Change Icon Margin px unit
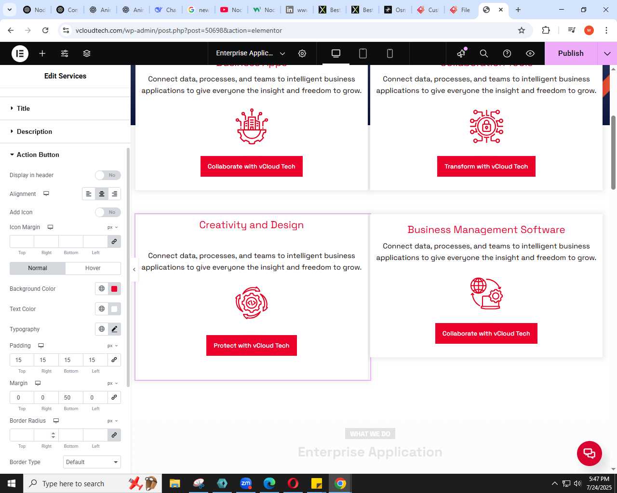 coord(112,227)
